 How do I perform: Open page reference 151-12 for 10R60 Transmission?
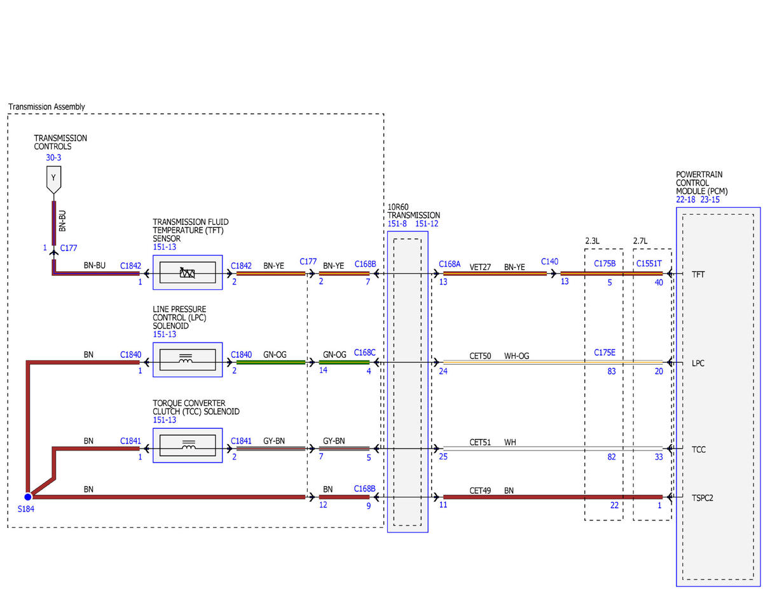coord(427,224)
